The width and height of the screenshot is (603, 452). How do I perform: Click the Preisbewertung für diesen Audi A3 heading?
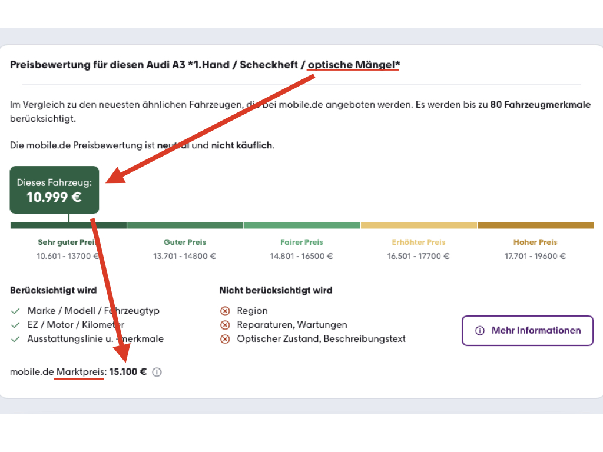click(x=205, y=65)
